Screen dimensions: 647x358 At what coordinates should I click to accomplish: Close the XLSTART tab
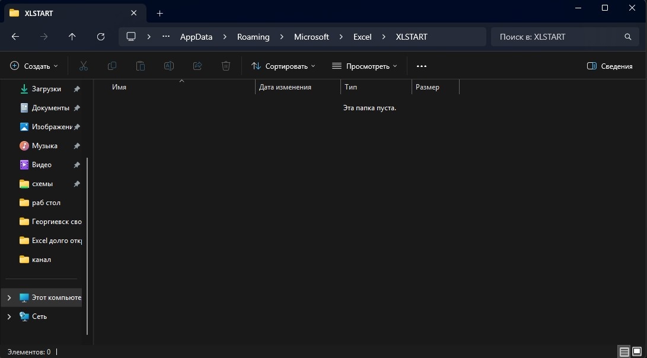tap(133, 13)
